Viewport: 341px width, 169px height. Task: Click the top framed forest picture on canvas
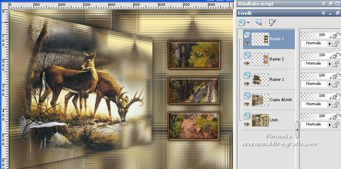[194, 55]
